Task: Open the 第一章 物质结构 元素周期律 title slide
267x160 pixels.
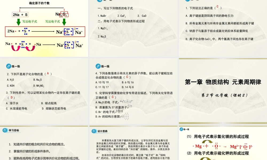Action: pos(223,82)
